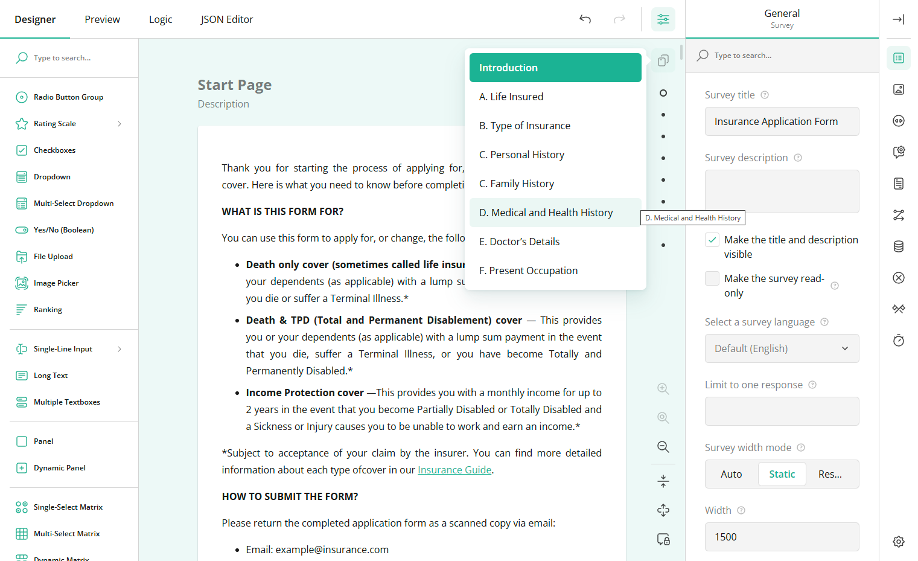Select Responsive survey width mode
The width and height of the screenshot is (918, 561).
click(x=830, y=474)
